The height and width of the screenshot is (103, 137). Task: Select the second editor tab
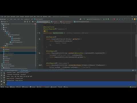pyautogui.click(x=55, y=22)
